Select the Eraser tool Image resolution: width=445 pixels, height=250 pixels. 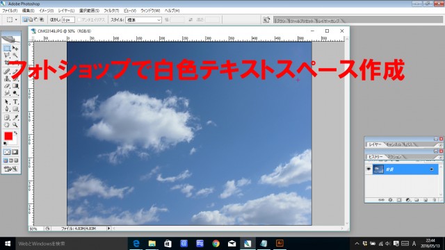(x=7, y=86)
